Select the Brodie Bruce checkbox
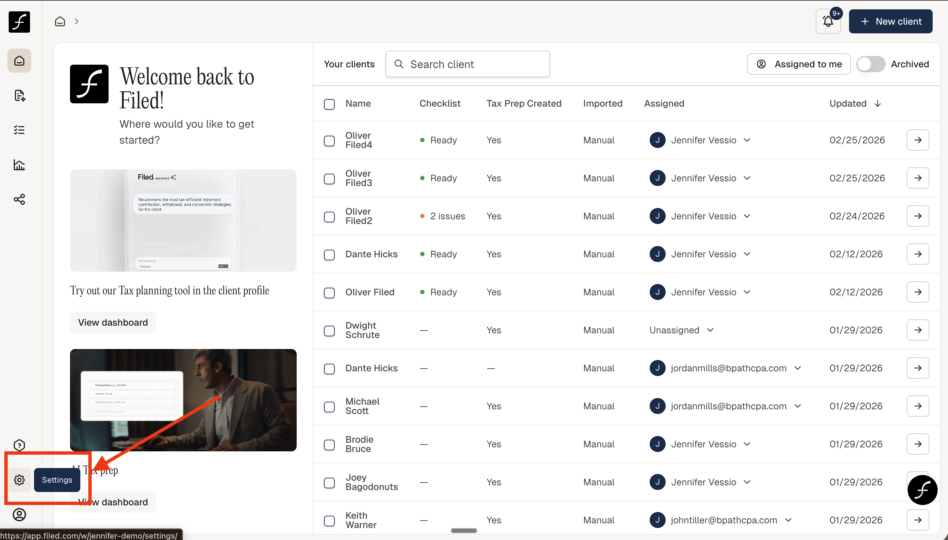The image size is (948, 540). [x=329, y=445]
